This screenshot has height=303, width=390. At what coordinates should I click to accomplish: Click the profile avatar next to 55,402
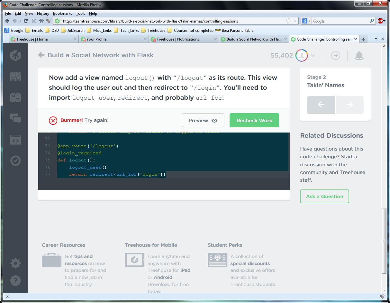coord(302,55)
